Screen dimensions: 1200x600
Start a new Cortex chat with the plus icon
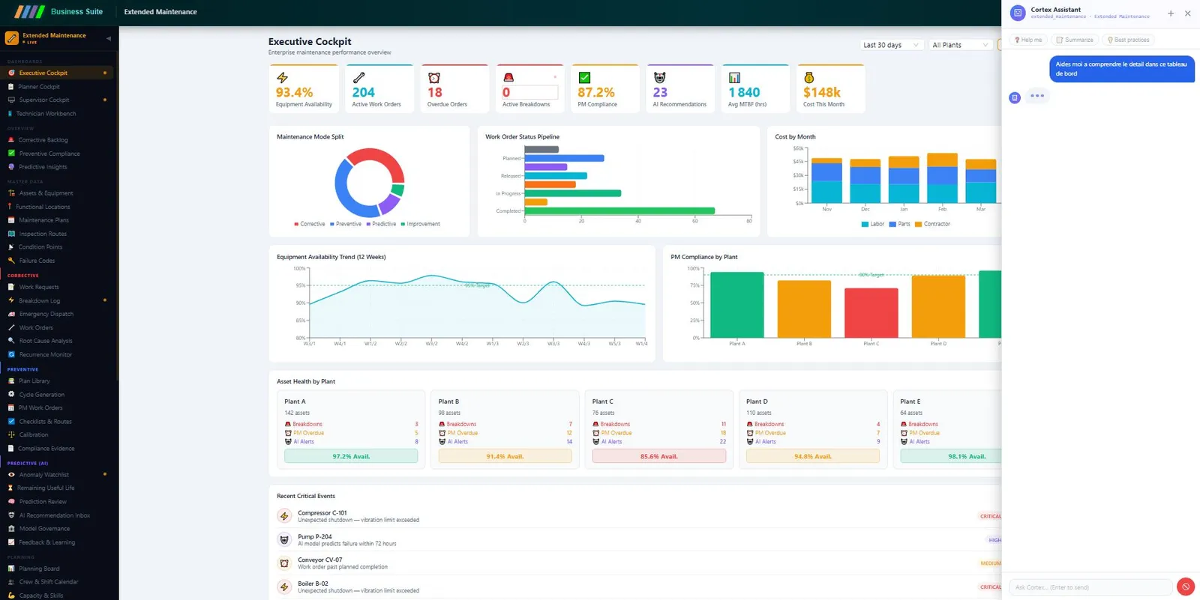click(1171, 13)
